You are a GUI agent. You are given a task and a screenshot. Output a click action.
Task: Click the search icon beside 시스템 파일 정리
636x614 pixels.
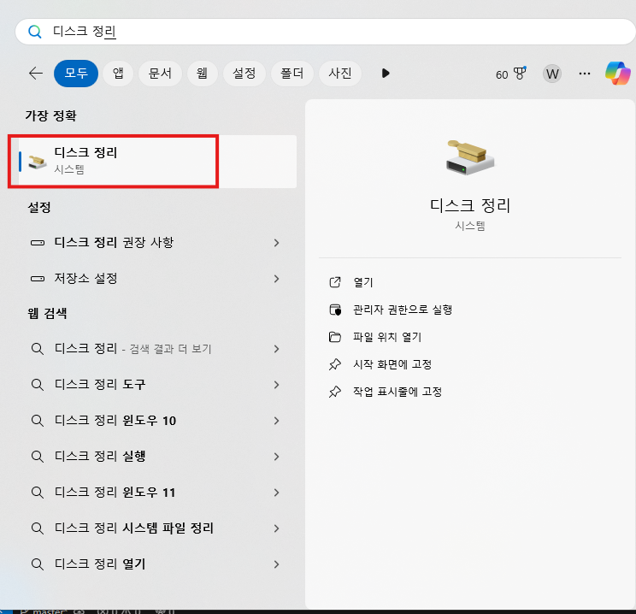(38, 528)
